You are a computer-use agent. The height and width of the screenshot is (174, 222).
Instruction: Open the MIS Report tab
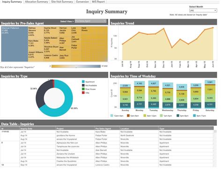98,2
